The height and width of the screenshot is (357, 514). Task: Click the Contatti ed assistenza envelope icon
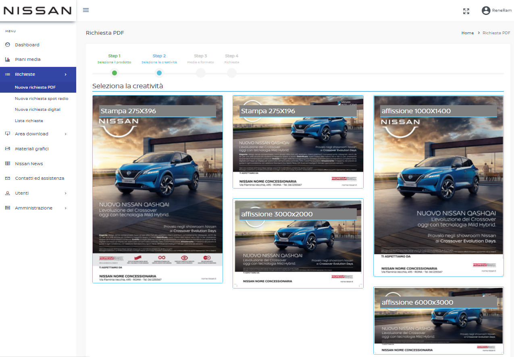point(7,178)
